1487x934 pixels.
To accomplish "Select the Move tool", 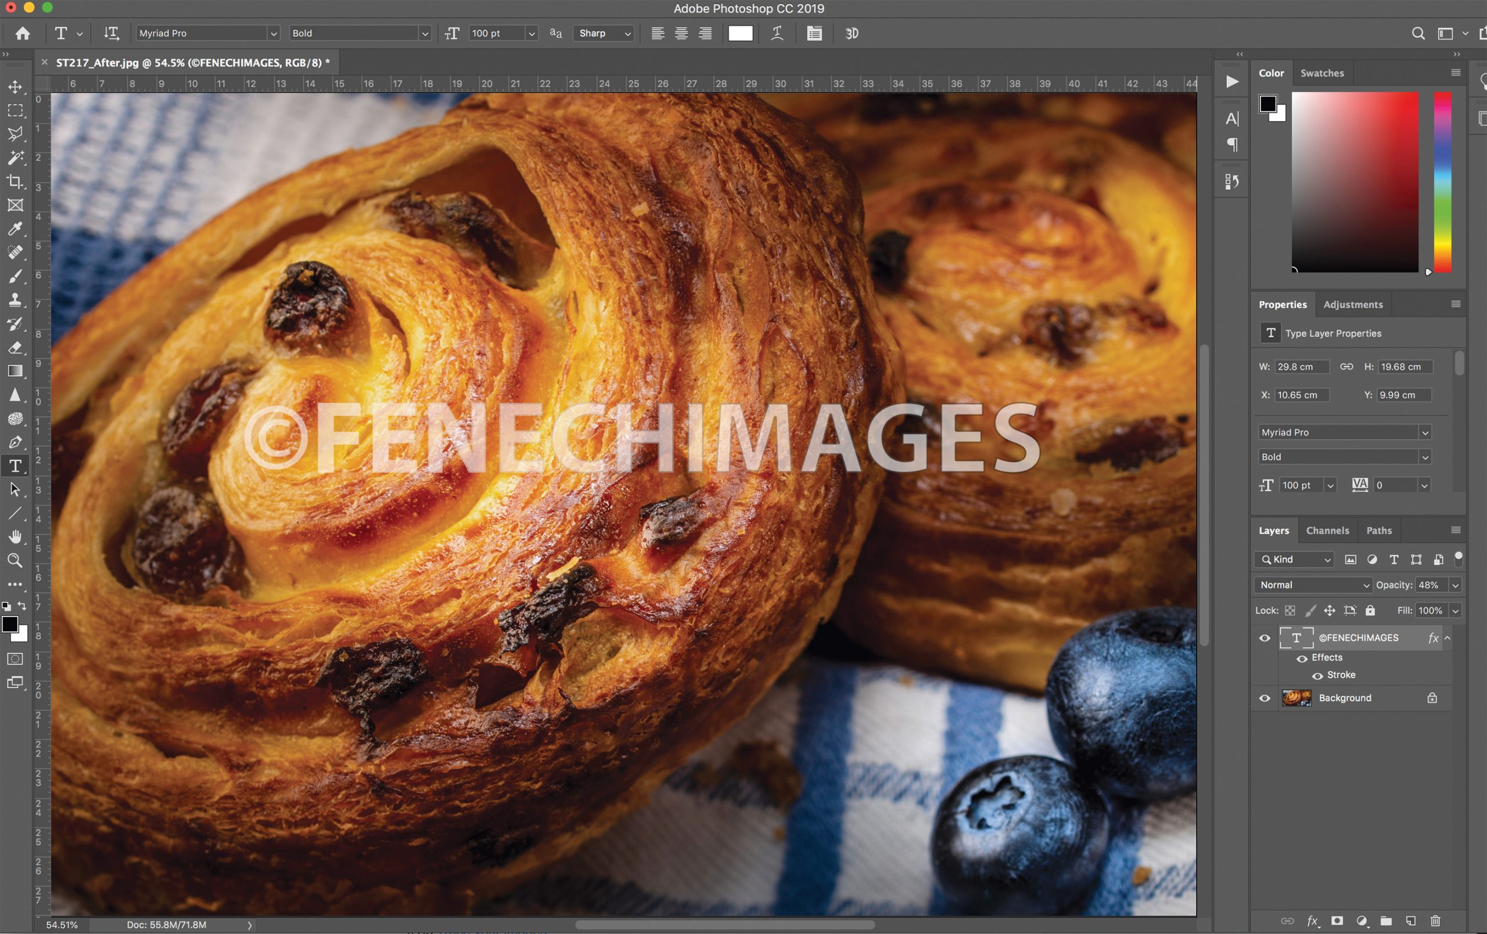I will (x=16, y=87).
